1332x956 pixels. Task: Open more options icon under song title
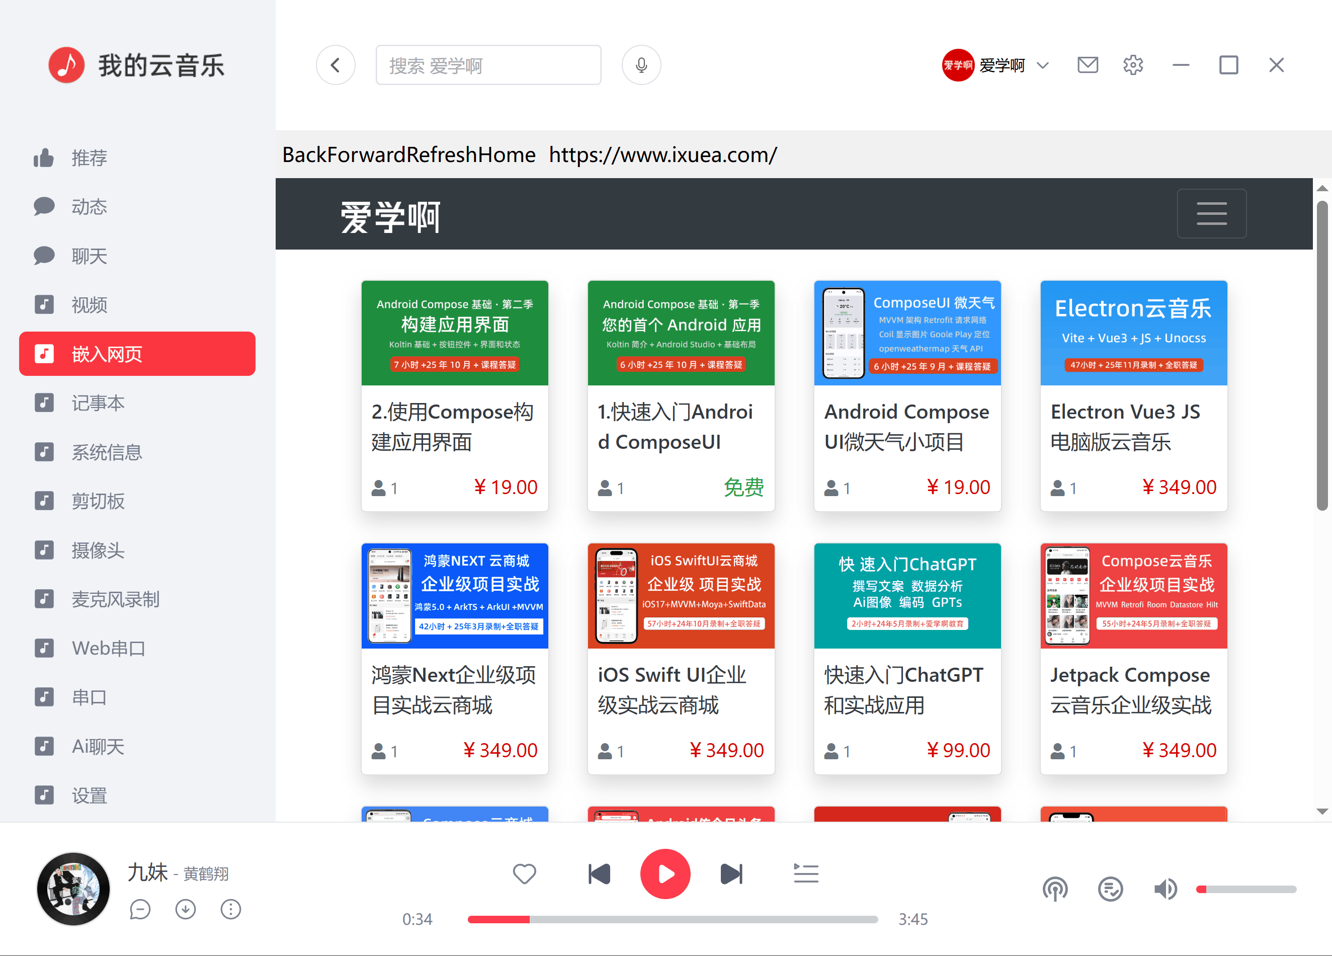(230, 909)
